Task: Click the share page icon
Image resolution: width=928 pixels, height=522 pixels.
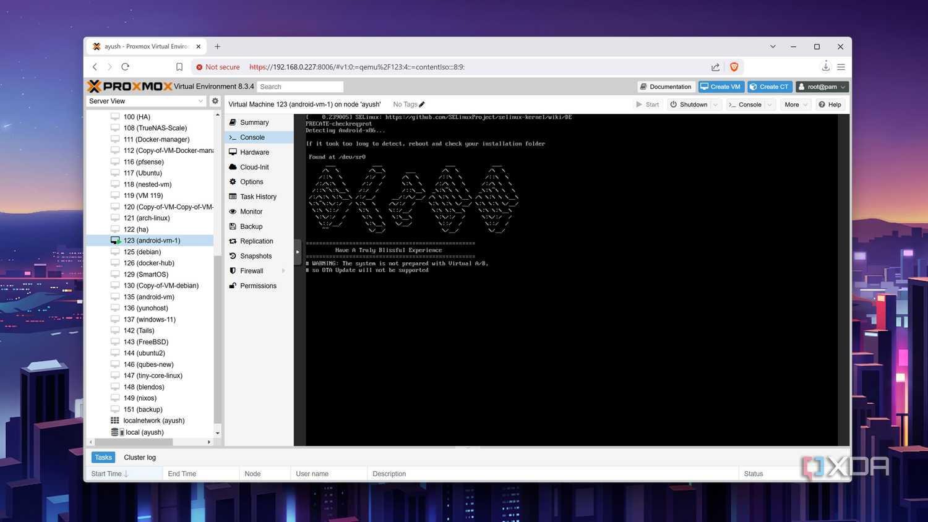Action: (715, 67)
